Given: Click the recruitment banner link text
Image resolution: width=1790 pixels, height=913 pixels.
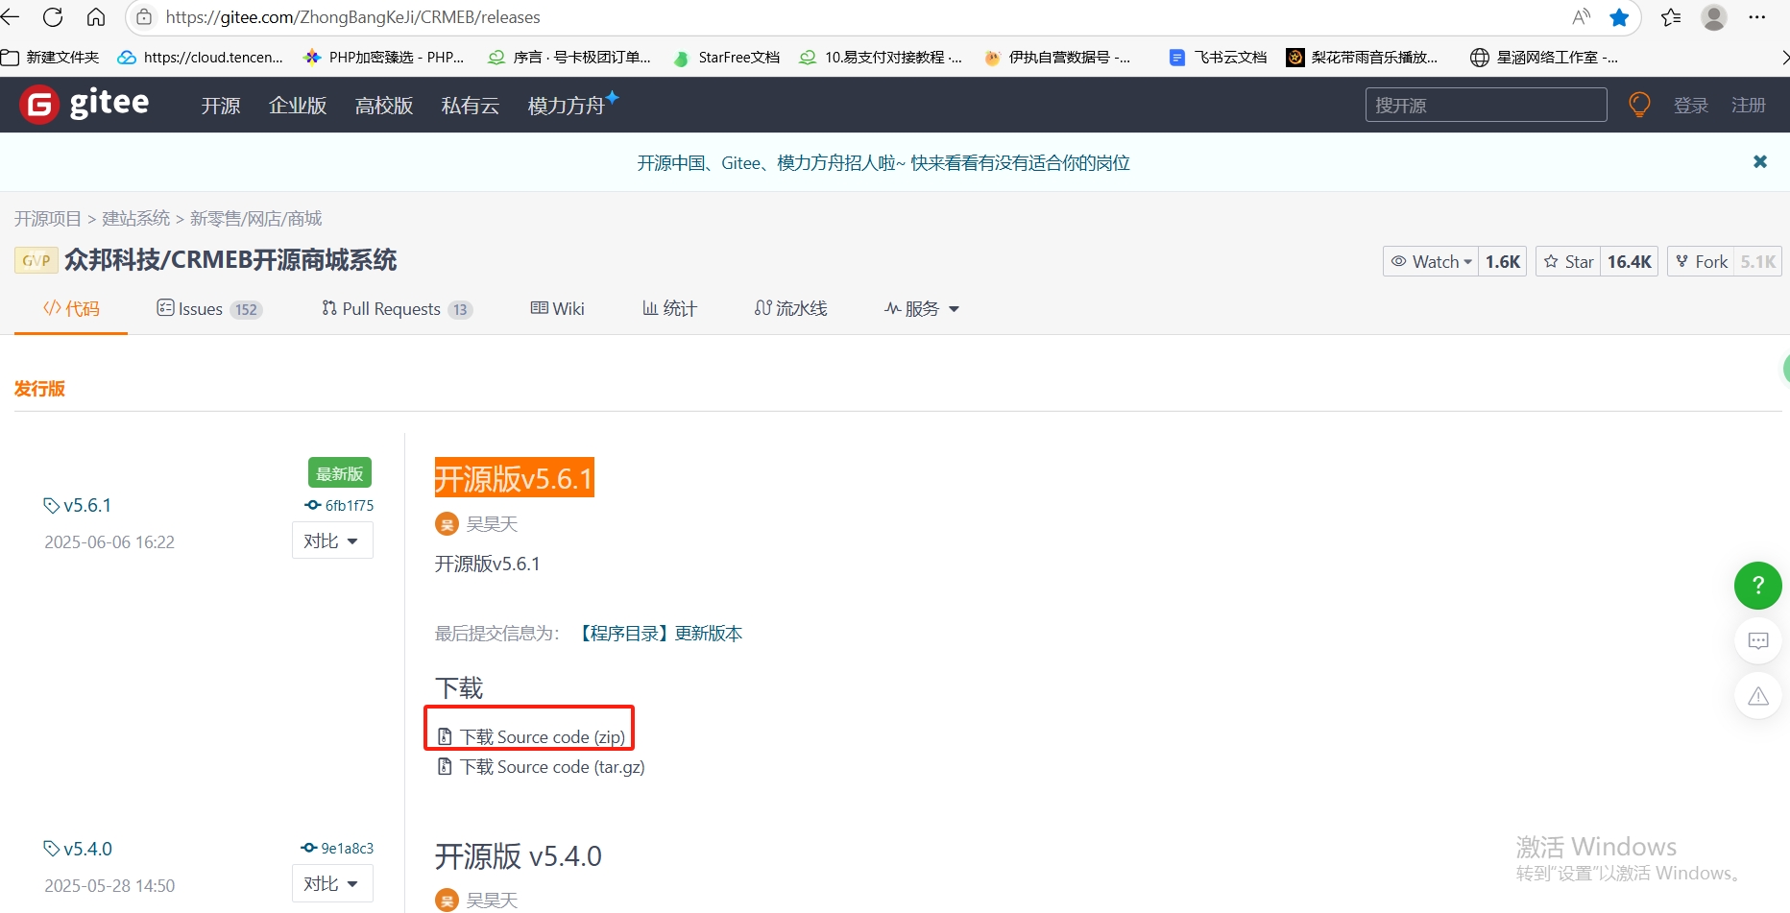Looking at the screenshot, I should 883,162.
